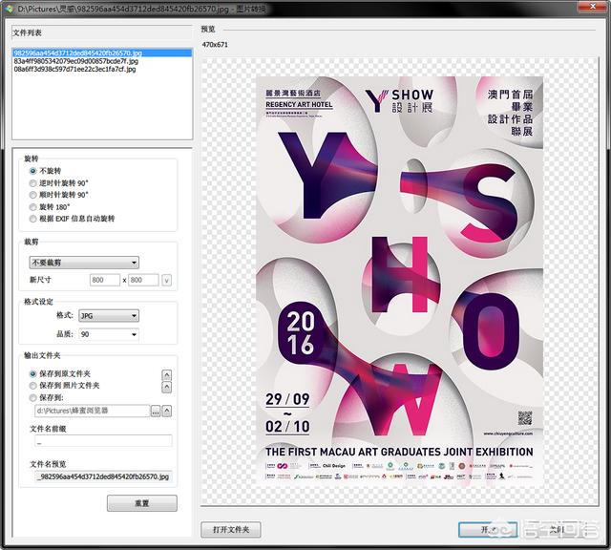Click the 开始 start button
The image size is (611, 550).
[488, 529]
